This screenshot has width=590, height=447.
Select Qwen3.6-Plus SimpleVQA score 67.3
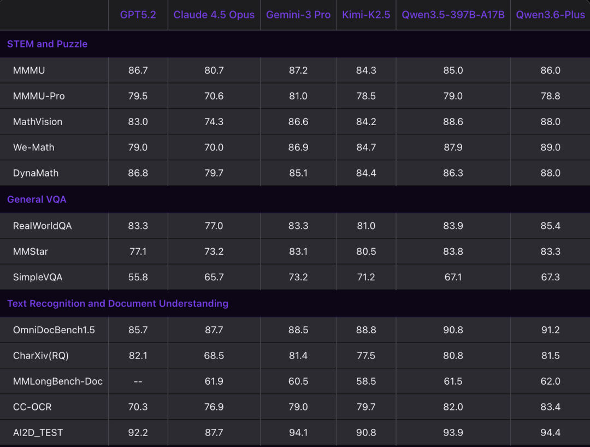pyautogui.click(x=550, y=277)
